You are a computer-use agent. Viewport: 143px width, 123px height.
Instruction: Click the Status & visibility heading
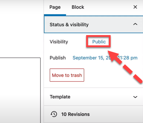(x=69, y=25)
